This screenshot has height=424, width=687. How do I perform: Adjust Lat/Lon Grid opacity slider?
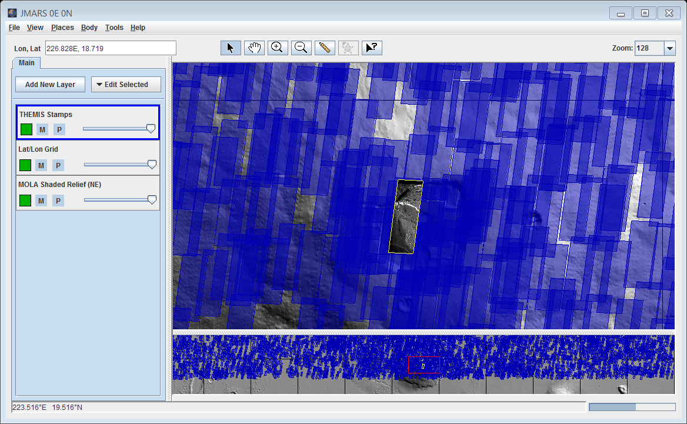click(120, 165)
